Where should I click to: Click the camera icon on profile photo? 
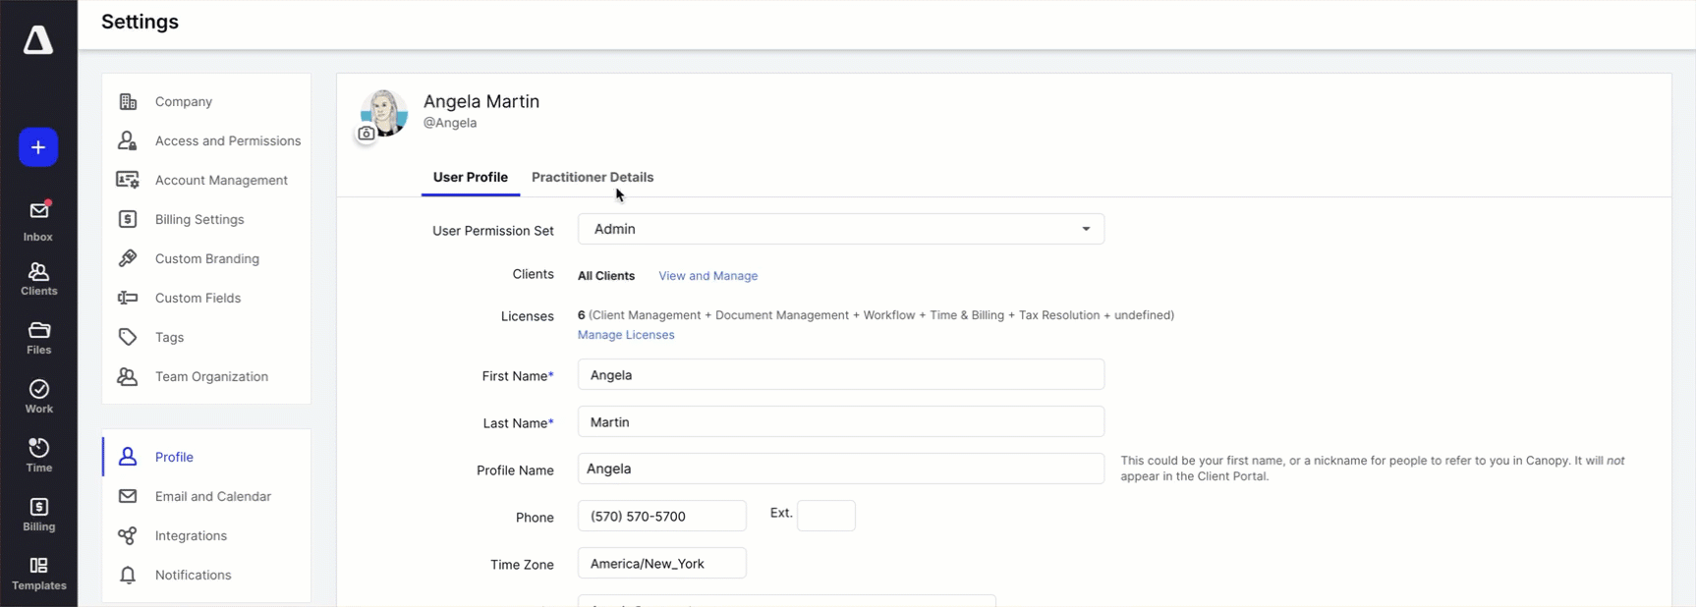click(x=367, y=134)
